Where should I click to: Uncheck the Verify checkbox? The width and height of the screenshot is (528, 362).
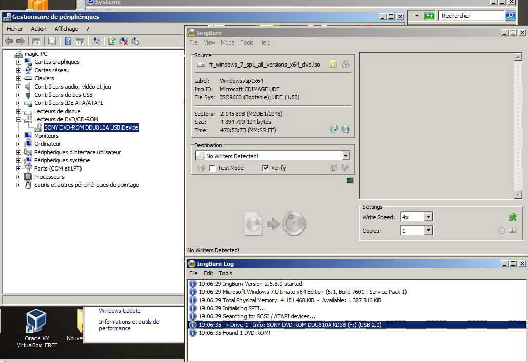coord(266,168)
